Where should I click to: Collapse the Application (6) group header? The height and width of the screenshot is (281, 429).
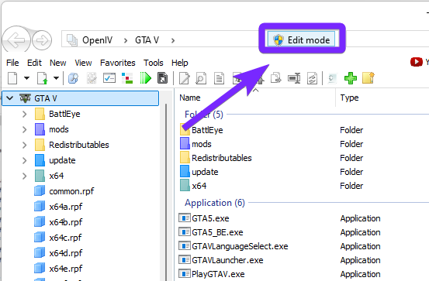point(215,203)
